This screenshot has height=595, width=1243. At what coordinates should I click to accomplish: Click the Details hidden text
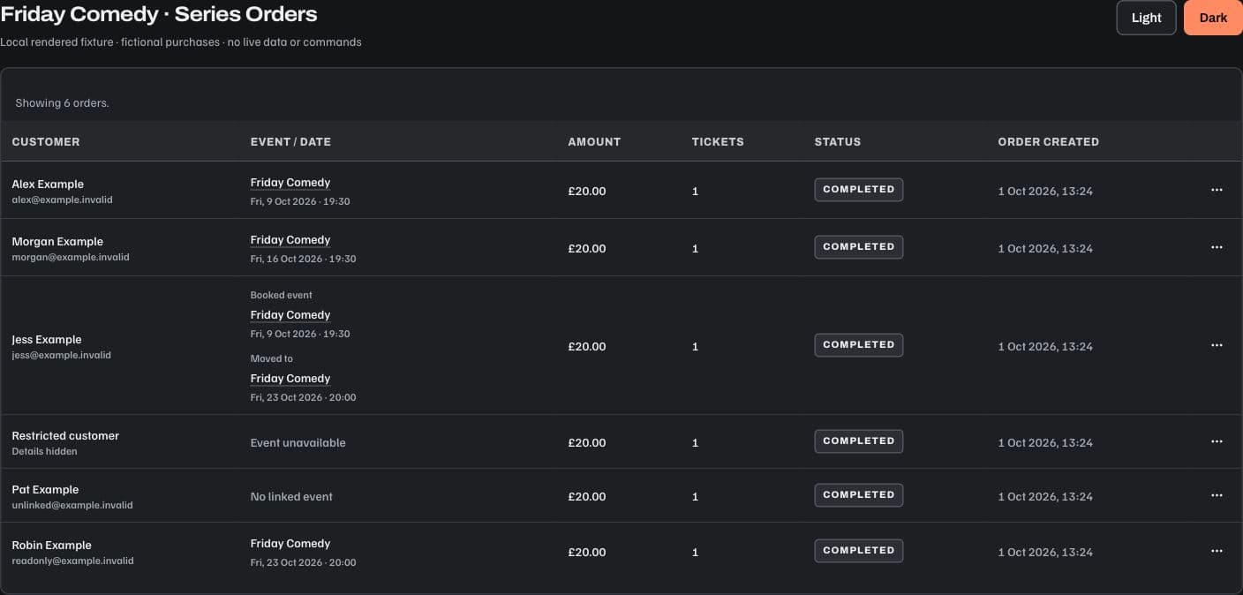click(44, 452)
